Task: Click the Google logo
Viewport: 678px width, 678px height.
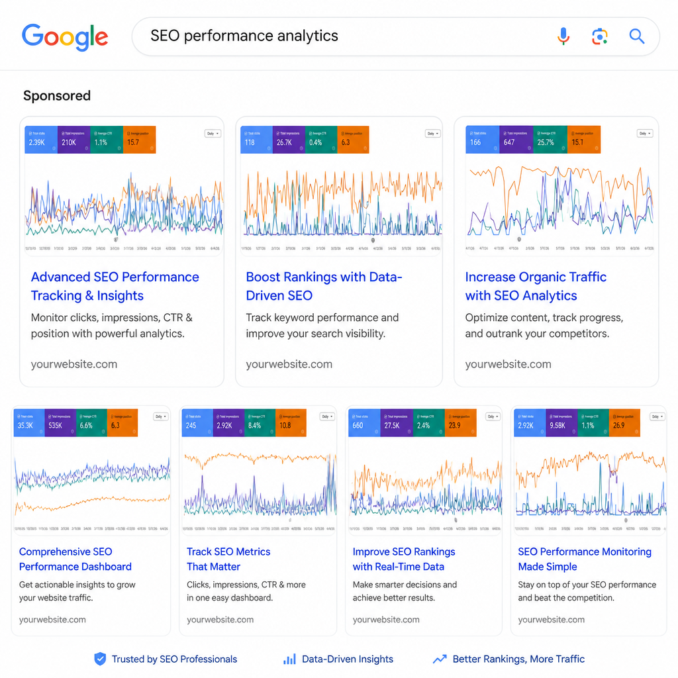Action: (65, 37)
